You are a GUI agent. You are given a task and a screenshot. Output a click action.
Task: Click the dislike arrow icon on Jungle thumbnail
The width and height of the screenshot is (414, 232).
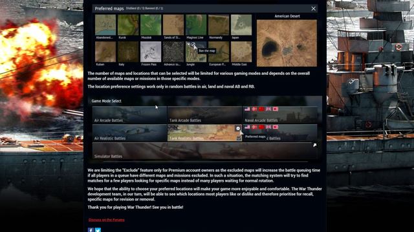coord(188,44)
